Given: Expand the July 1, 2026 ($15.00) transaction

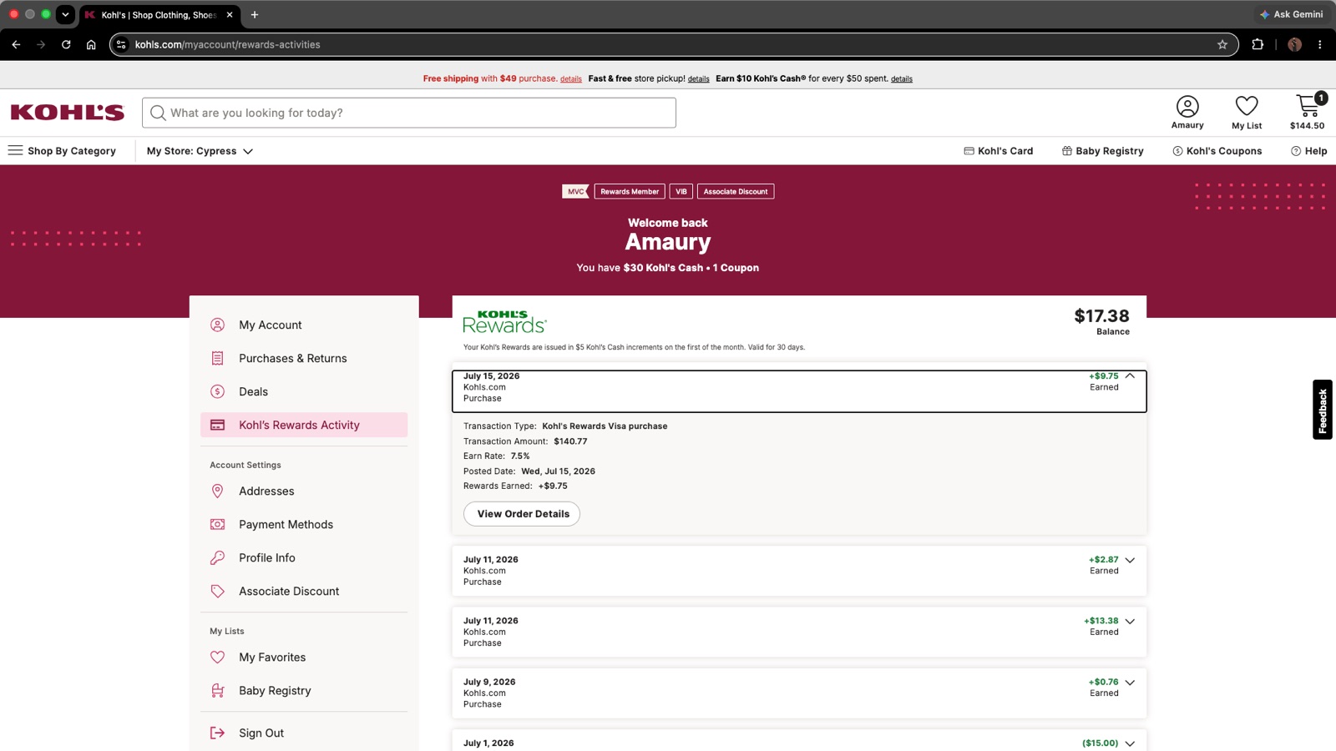Looking at the screenshot, I should tap(1130, 743).
